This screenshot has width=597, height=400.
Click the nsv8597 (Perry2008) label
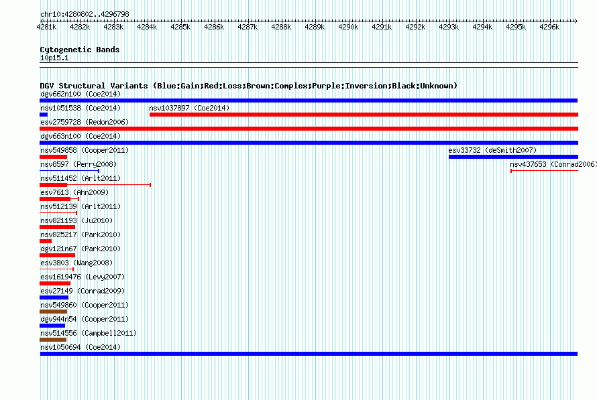pos(78,164)
